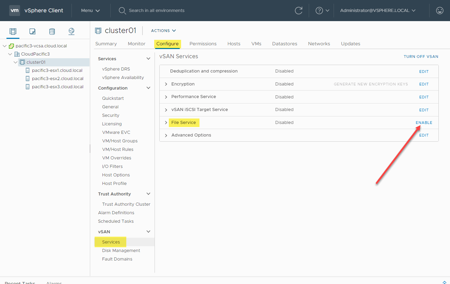Click the datacenter icon for CloudPacific3
This screenshot has width=450, height=284.
pyautogui.click(x=17, y=54)
